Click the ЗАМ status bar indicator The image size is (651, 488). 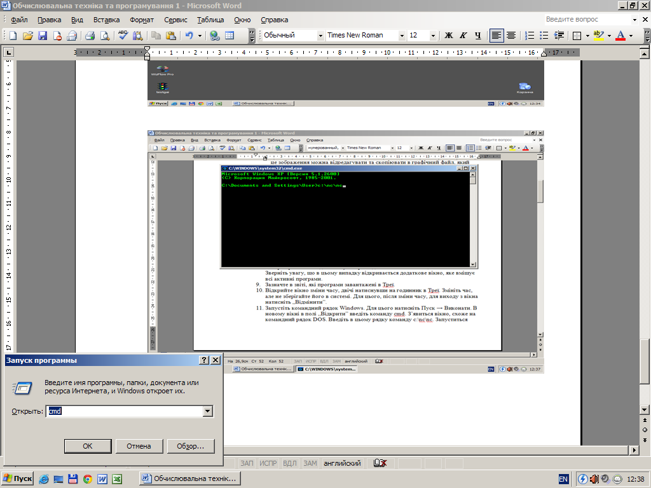pos(310,463)
